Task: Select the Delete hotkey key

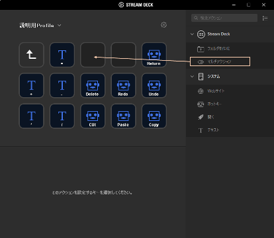Action: (x=93, y=85)
